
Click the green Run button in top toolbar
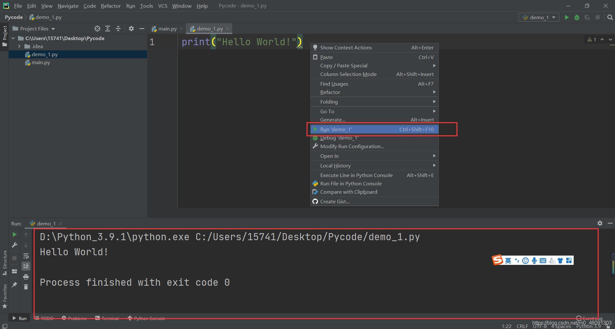coord(567,17)
